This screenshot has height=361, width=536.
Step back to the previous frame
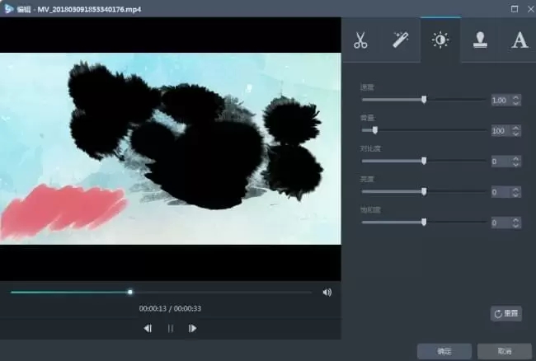click(x=148, y=328)
